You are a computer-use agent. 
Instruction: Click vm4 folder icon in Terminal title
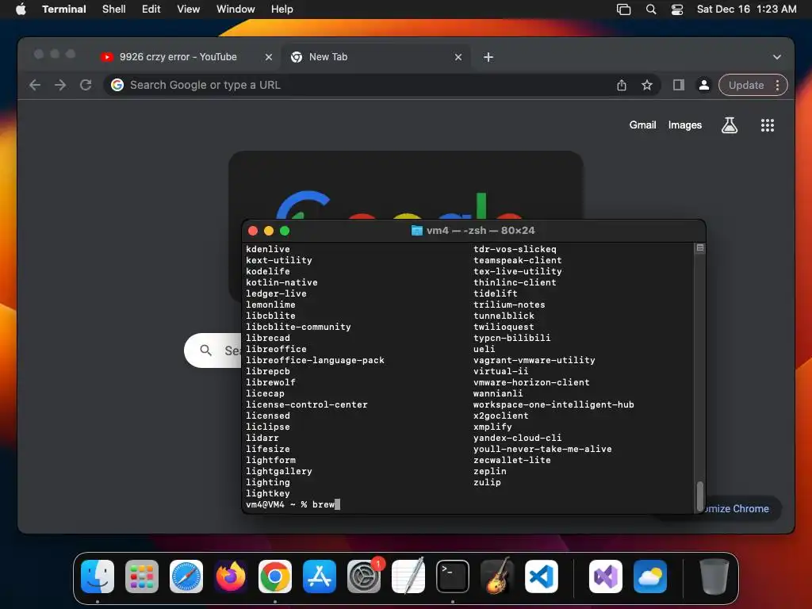(417, 231)
